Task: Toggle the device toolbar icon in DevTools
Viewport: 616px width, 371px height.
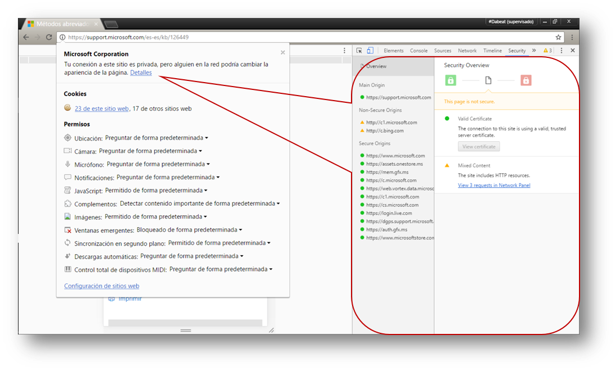Action: [370, 51]
